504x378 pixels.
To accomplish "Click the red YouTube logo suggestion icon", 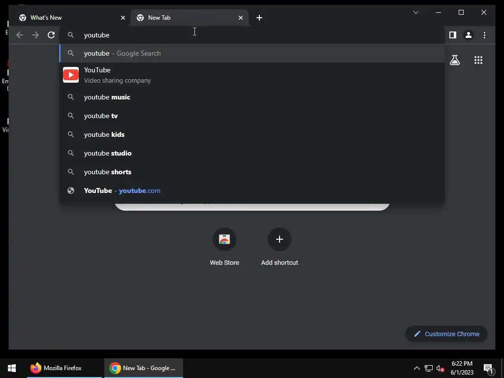I will (71, 75).
